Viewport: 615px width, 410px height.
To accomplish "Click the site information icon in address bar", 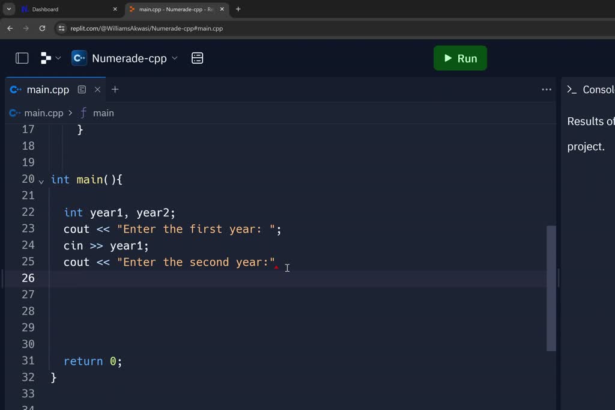I will [61, 28].
